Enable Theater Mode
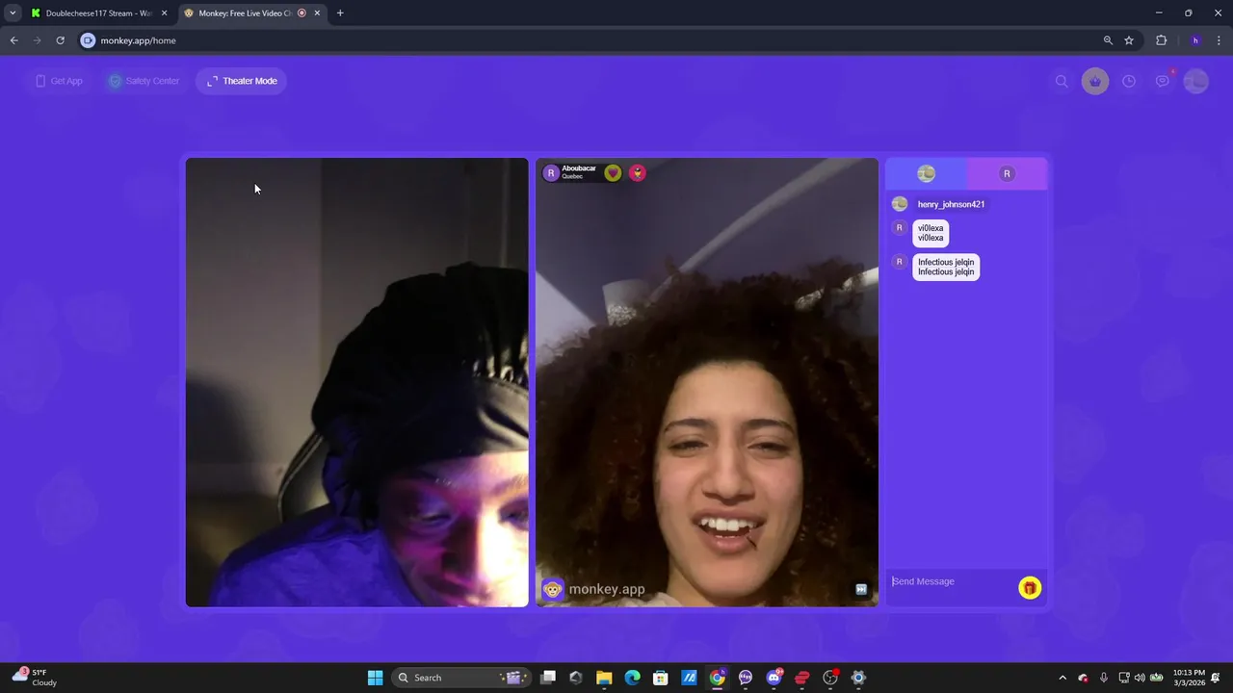Viewport: 1233px width, 693px height. pyautogui.click(x=242, y=81)
